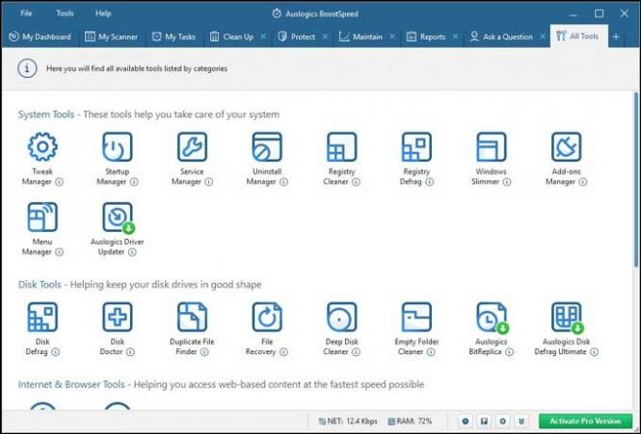Click the save disk icon in status bar
Viewport: 641px width, 434px height.
[484, 421]
